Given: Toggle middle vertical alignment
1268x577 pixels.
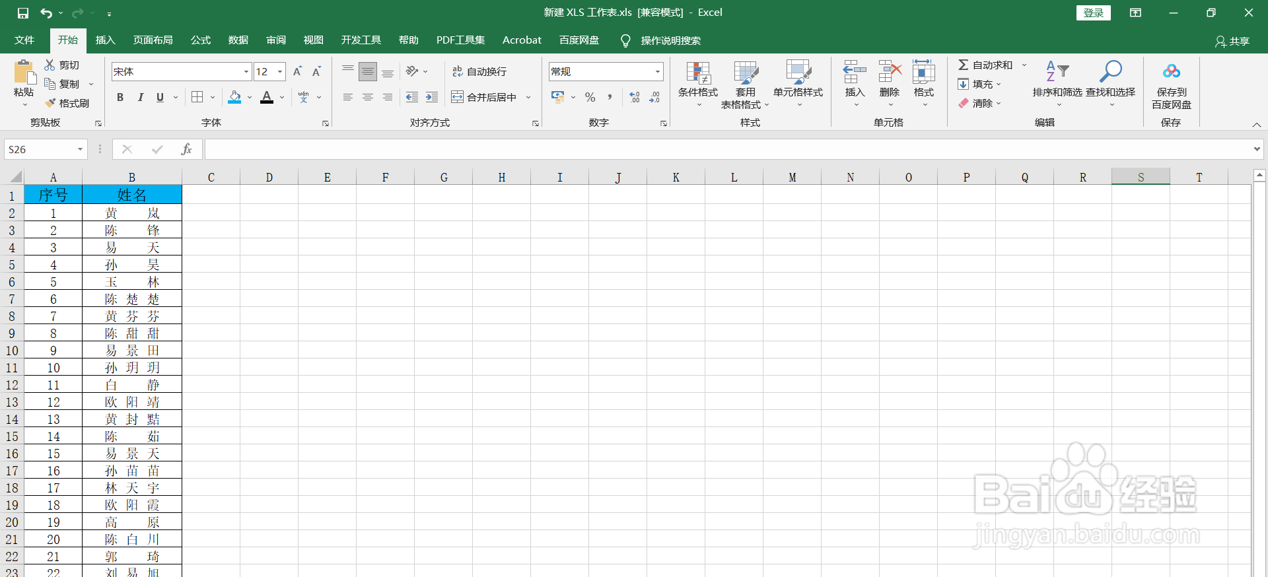Looking at the screenshot, I should point(368,71).
